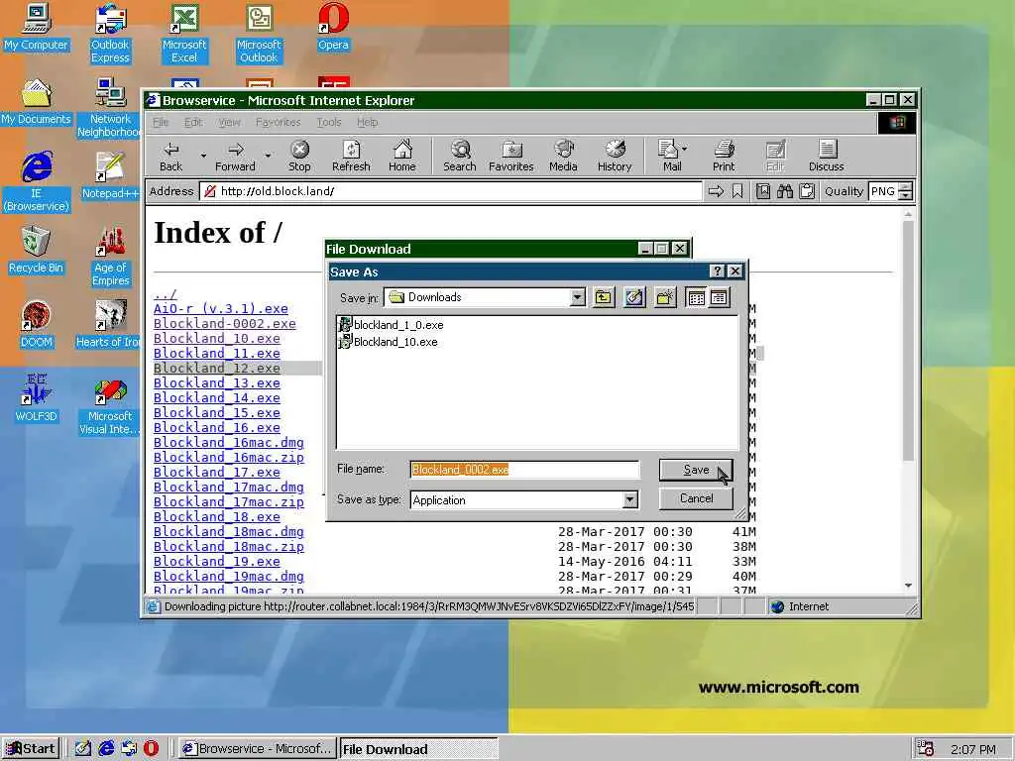Open the My Computer desktop icon

click(36, 27)
